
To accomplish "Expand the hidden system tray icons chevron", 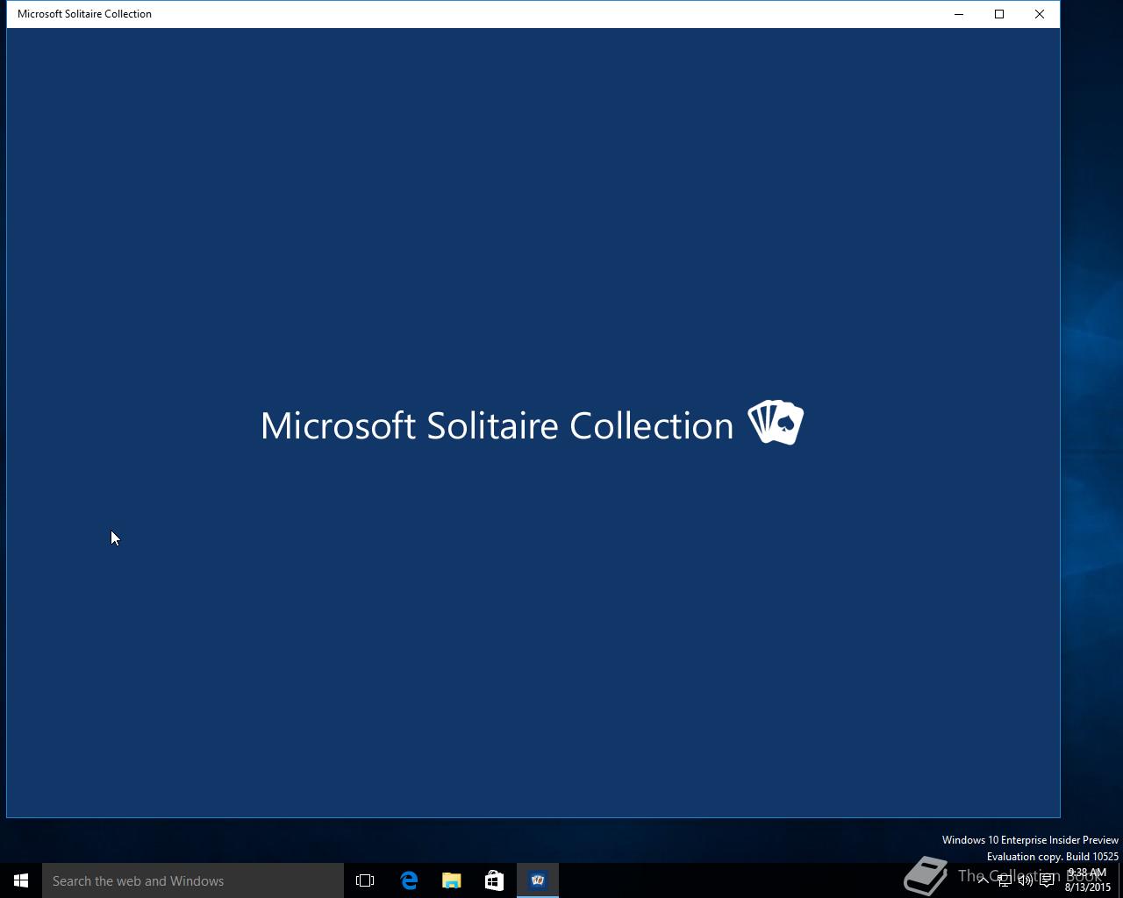I will click(983, 880).
